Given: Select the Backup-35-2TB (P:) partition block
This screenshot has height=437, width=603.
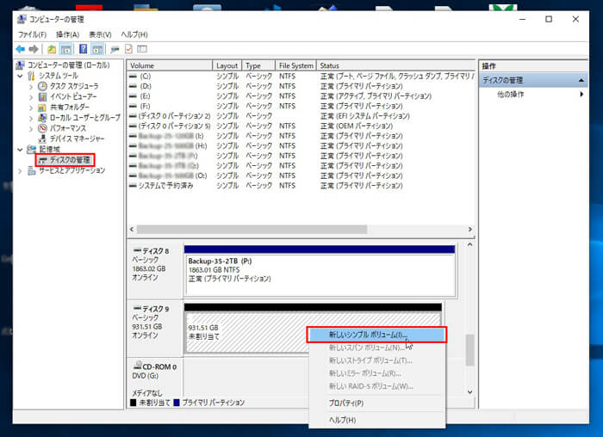Looking at the screenshot, I should pyautogui.click(x=320, y=272).
